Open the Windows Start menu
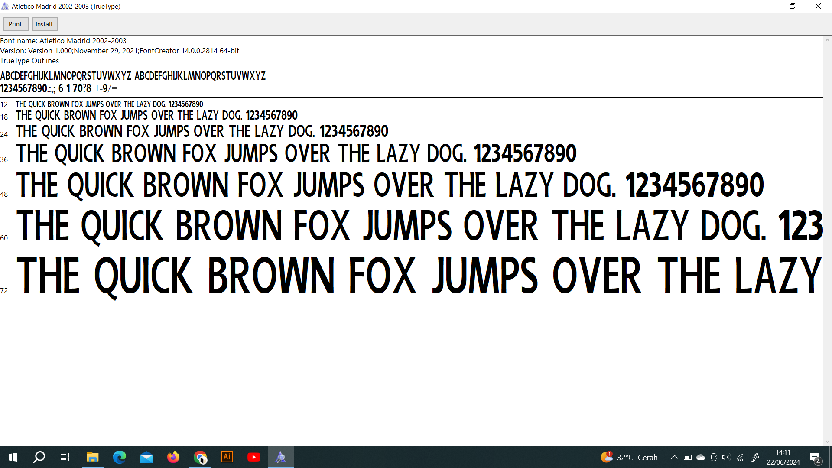This screenshot has width=832, height=468. (13, 457)
